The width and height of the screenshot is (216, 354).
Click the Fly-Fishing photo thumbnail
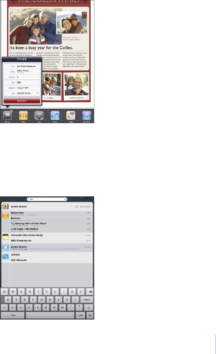click(x=52, y=86)
